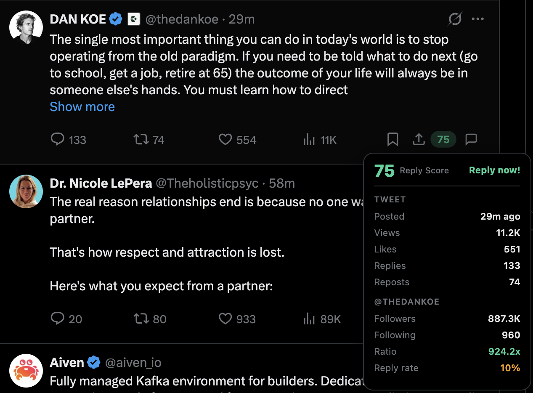The height and width of the screenshot is (393, 533).
Task: Share Dan Koe's tweet
Action: pos(419,139)
